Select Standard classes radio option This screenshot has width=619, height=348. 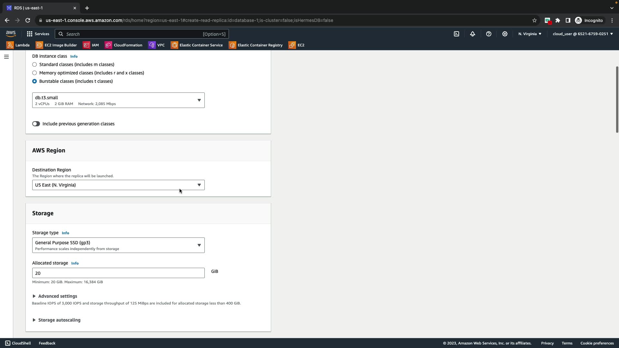point(34,64)
